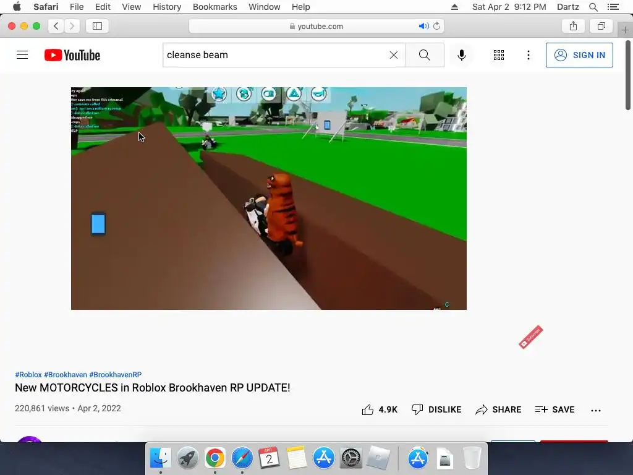Toggle the Safari sidebar
633x475 pixels.
[97, 26]
